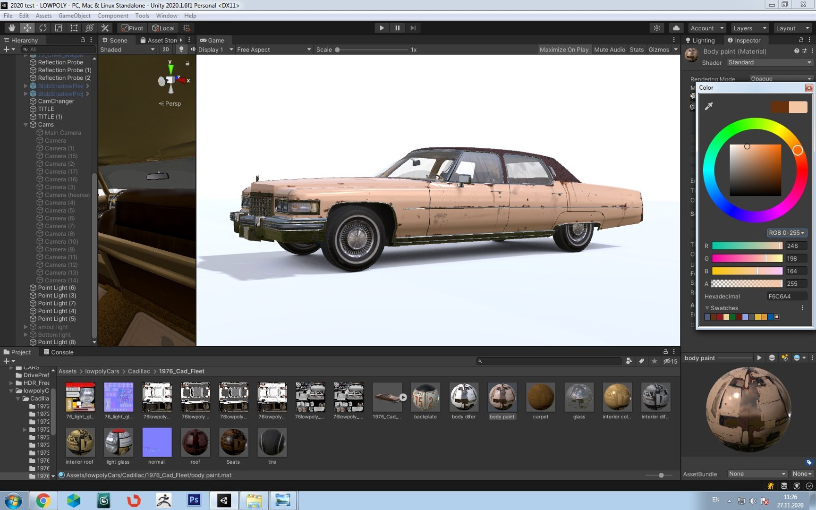The image size is (816, 510).
Task: Select the Hand tool
Action: tap(12, 28)
